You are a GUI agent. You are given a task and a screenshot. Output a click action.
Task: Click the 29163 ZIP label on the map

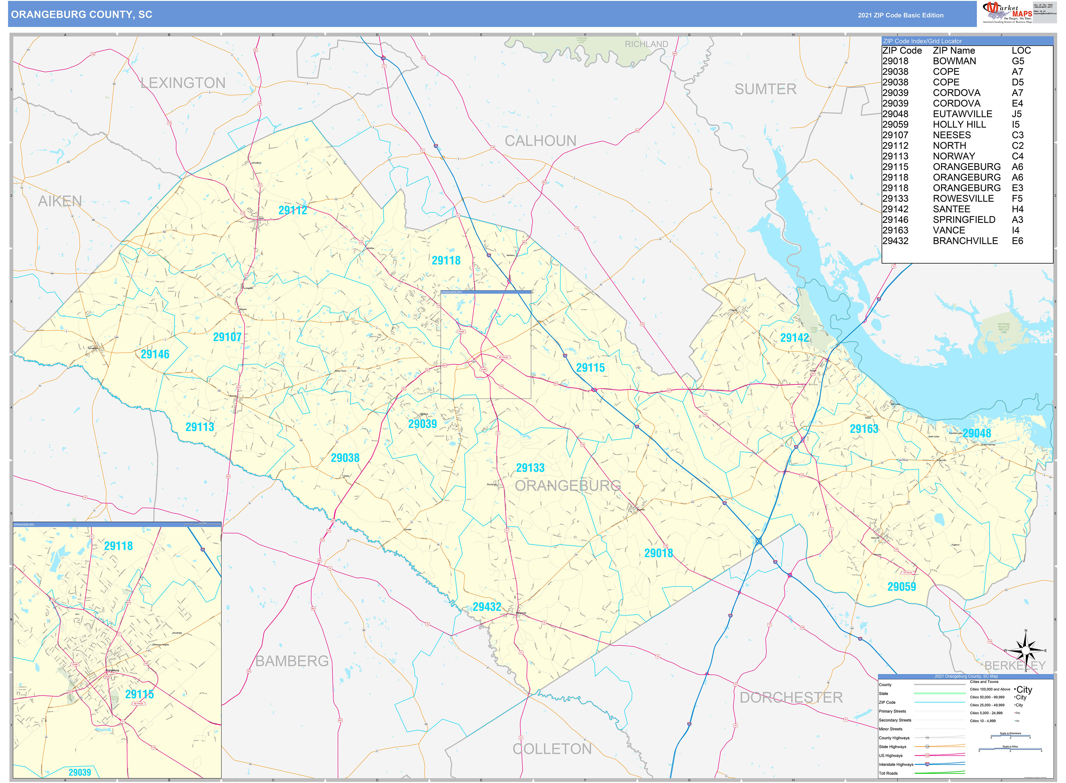pos(864,429)
